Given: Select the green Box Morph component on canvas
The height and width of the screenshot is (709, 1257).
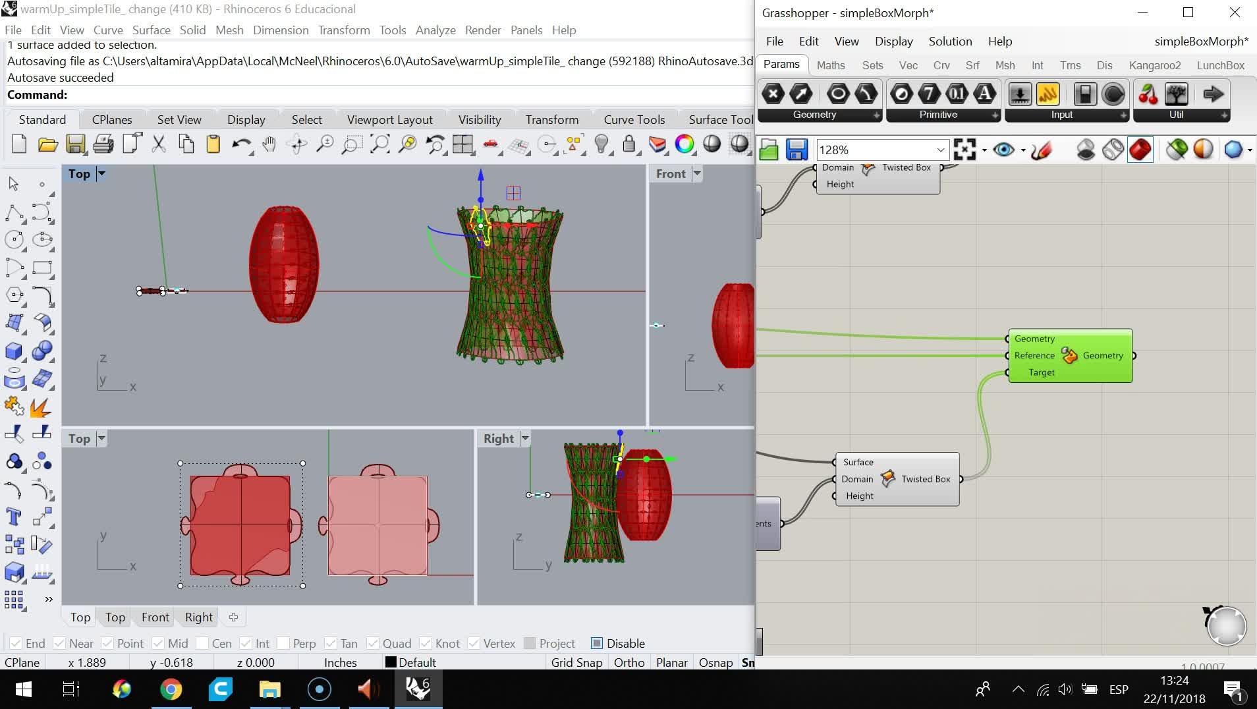Looking at the screenshot, I should 1070,356.
